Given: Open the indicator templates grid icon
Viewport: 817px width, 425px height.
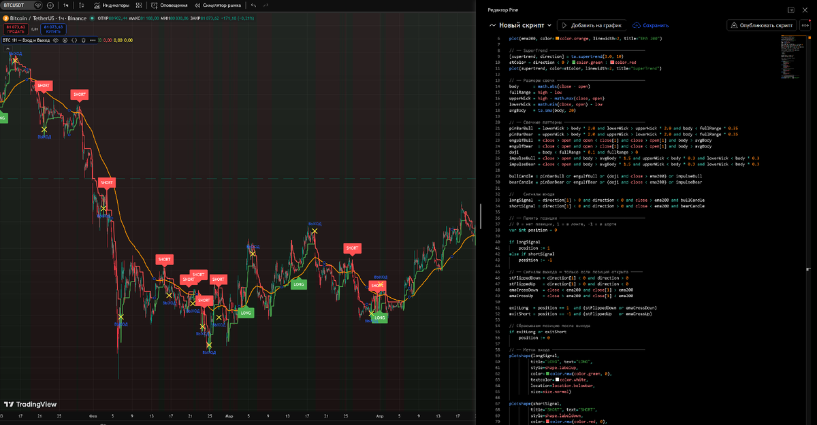Looking at the screenshot, I should [x=140, y=5].
